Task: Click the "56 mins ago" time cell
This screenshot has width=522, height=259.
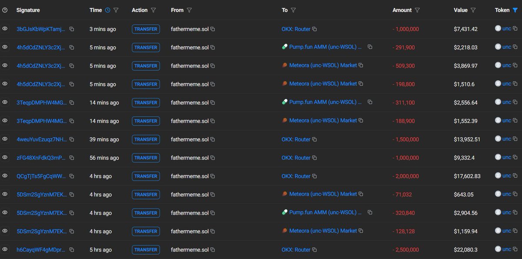Action: (x=104, y=158)
